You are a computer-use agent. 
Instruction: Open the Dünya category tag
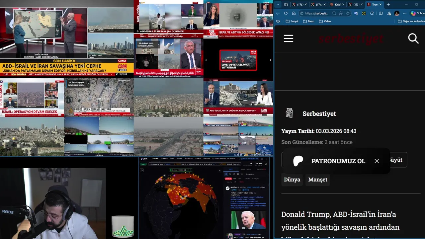[x=292, y=180]
